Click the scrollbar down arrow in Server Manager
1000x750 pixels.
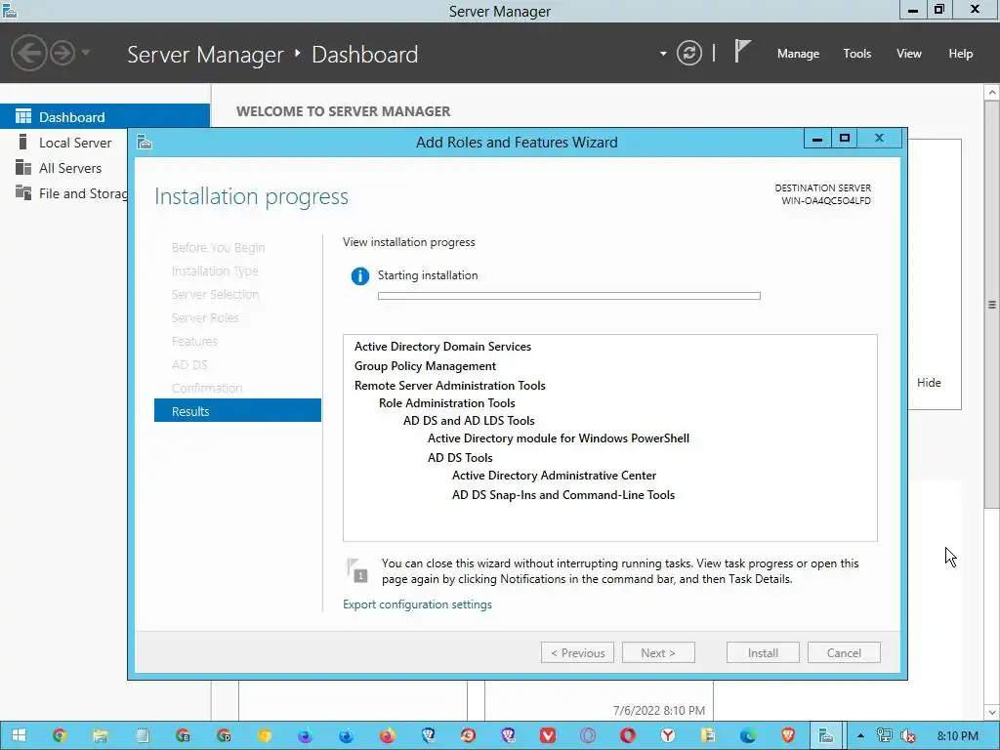pos(992,712)
